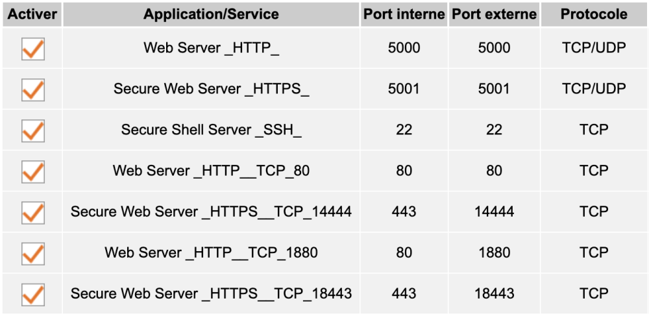Click the Protocole column header
Viewport: 649px width, 318px height.
594,14
